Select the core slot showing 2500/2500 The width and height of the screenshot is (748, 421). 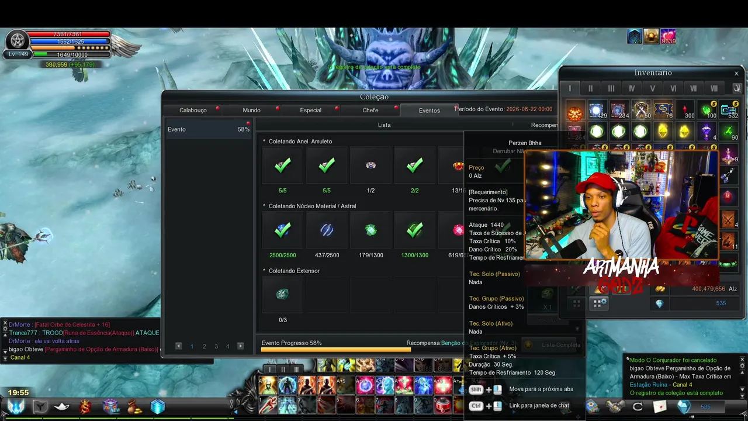click(x=282, y=230)
